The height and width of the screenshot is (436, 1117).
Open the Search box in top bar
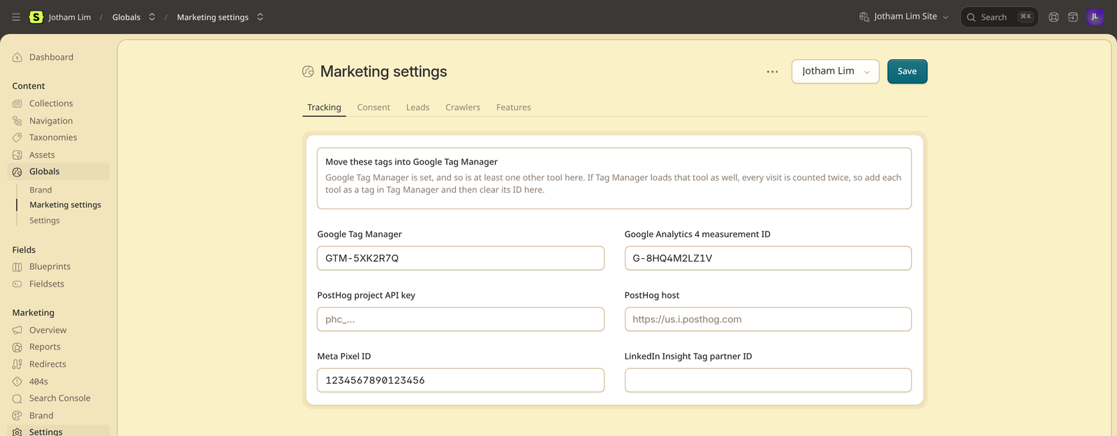coord(999,17)
